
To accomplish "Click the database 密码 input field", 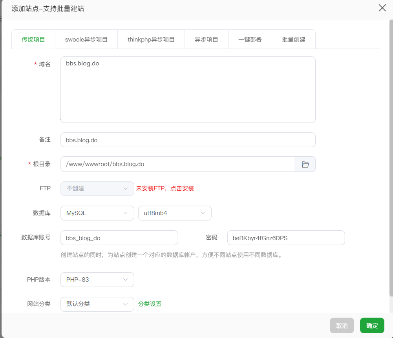I will 286,238.
